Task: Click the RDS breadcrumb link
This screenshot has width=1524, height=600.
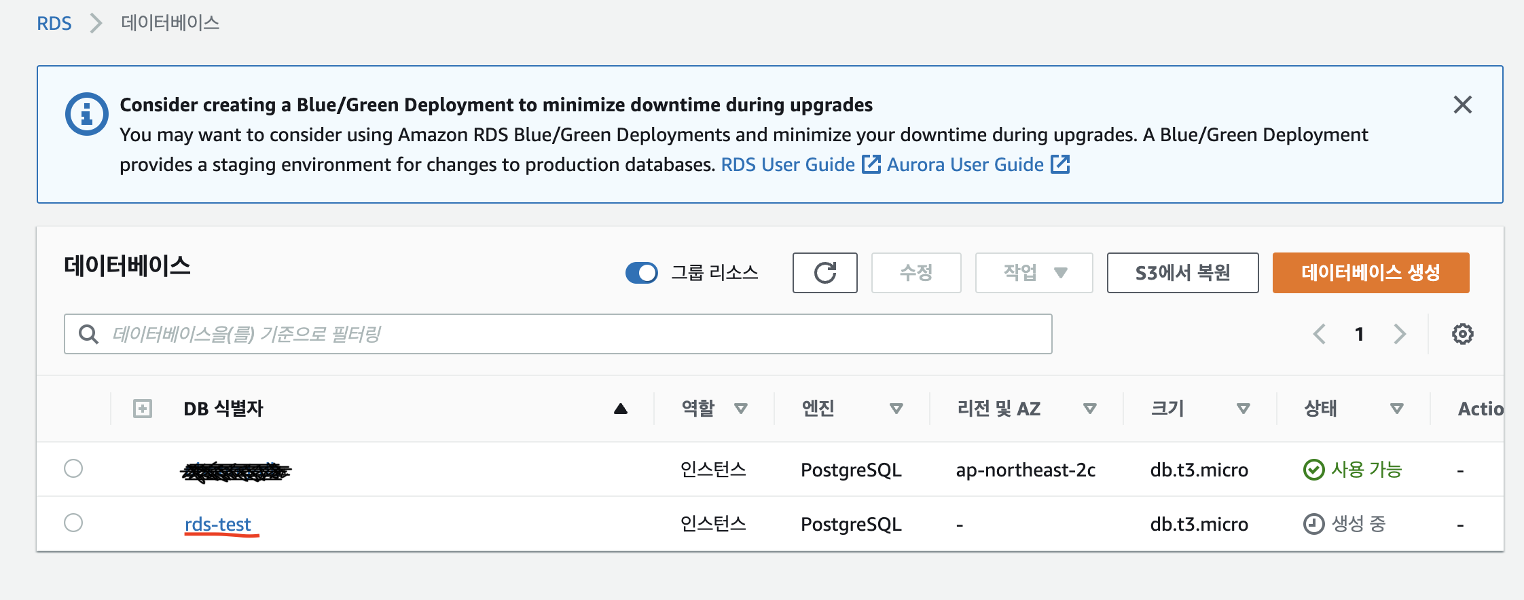Action: click(x=54, y=23)
